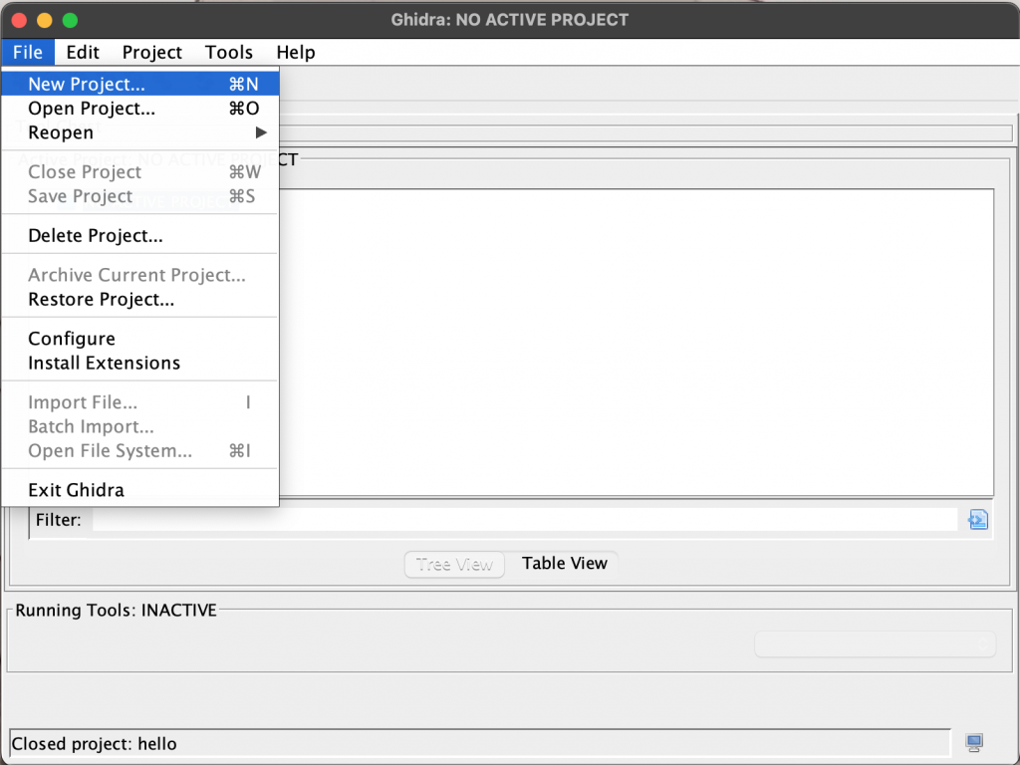Open the Edit menu
Screen dimensions: 1020x765
pyautogui.click(x=83, y=52)
